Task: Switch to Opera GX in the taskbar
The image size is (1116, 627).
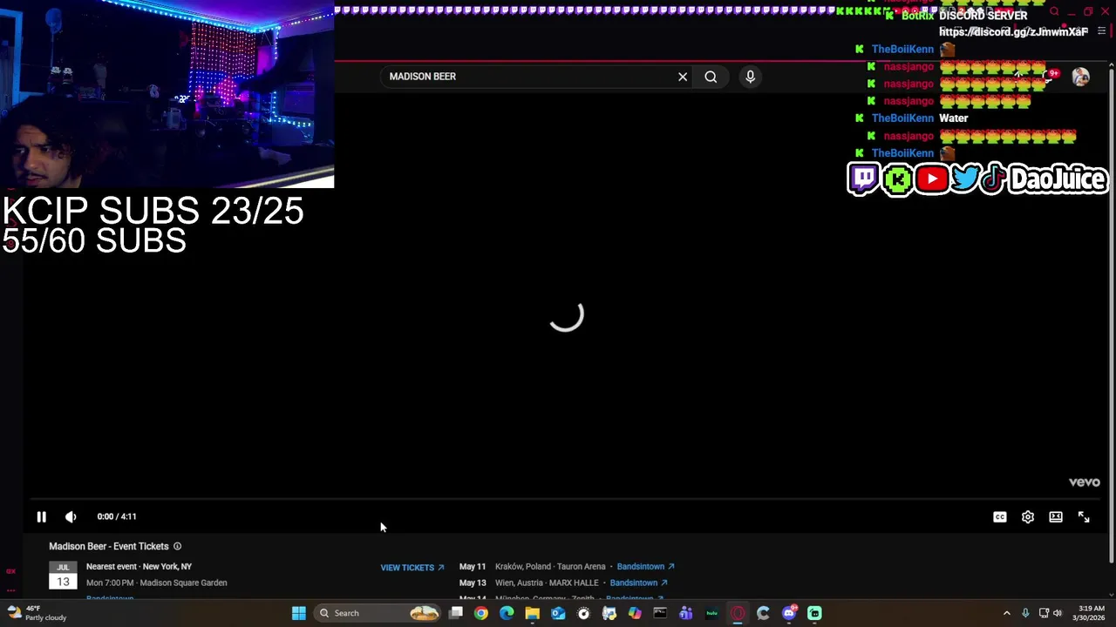Action: click(x=738, y=613)
